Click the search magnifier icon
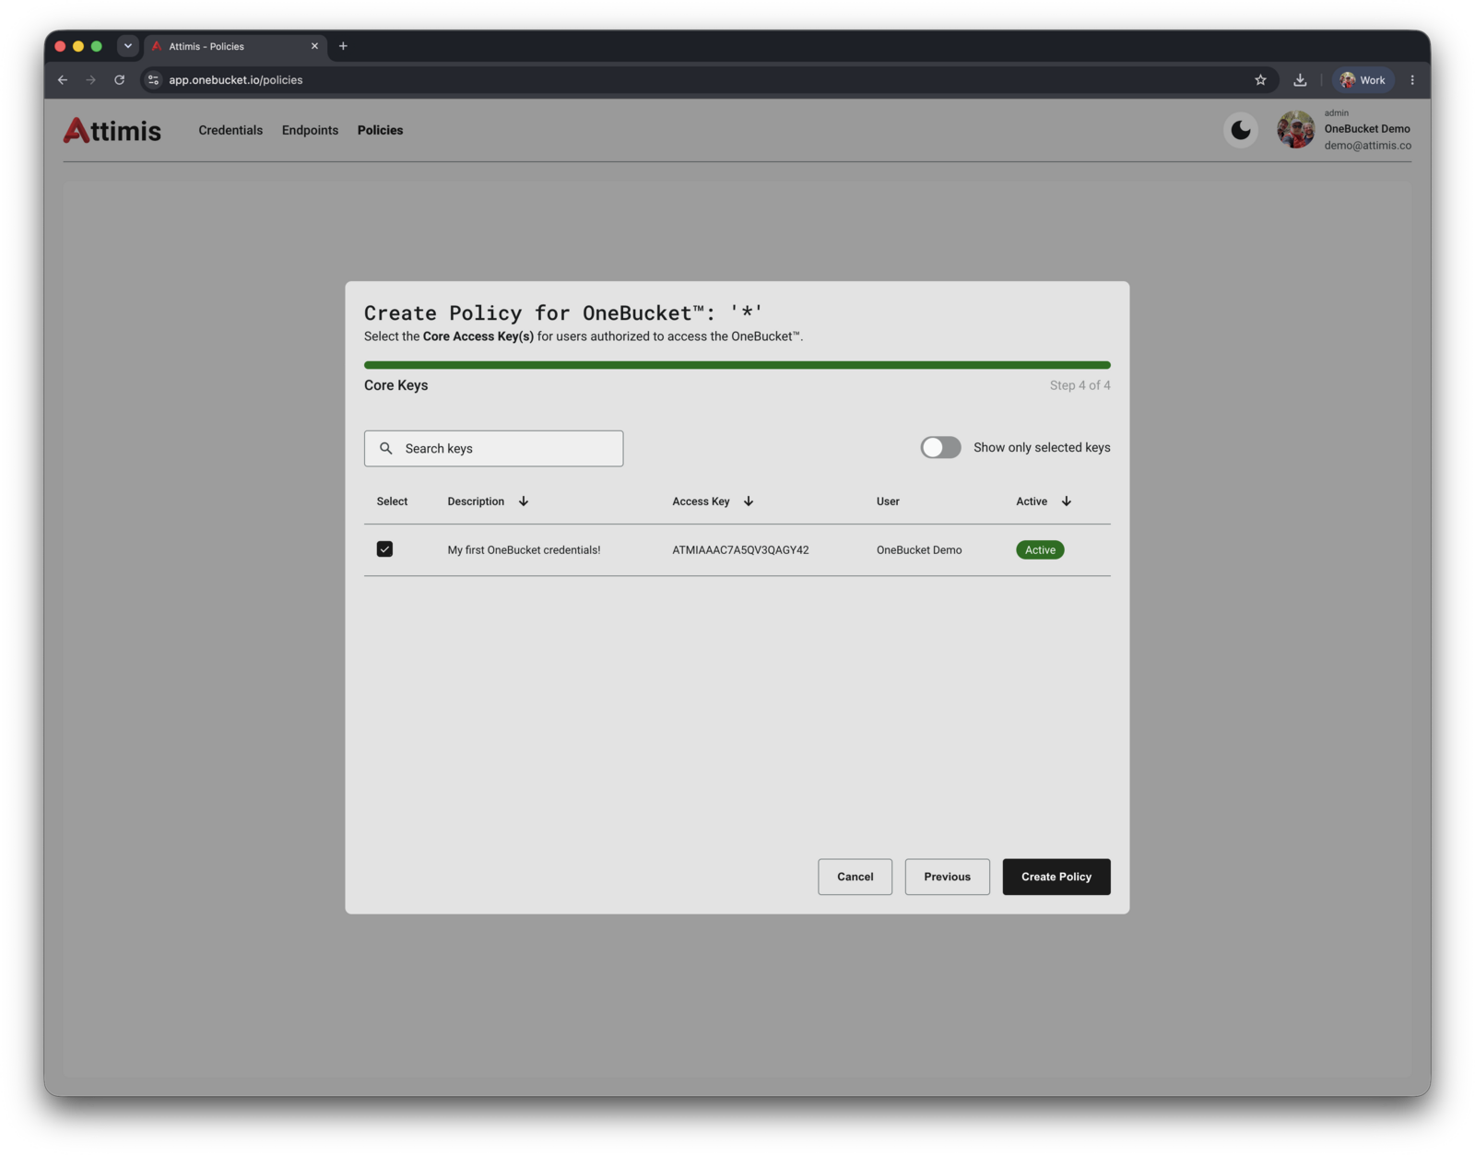Image resolution: width=1475 pixels, height=1155 pixels. coord(385,448)
